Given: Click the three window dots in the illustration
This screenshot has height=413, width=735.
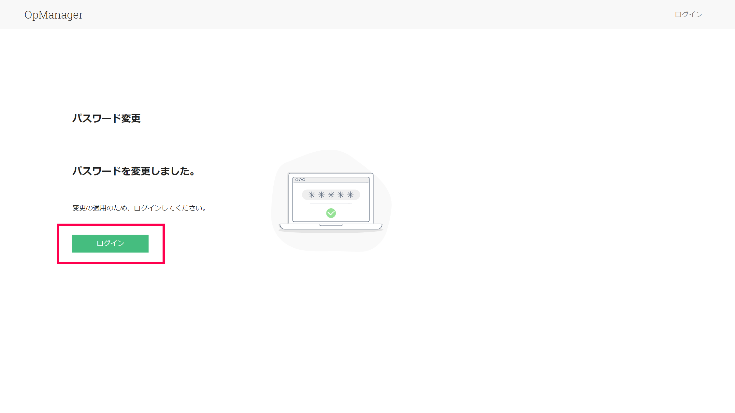Looking at the screenshot, I should [300, 180].
